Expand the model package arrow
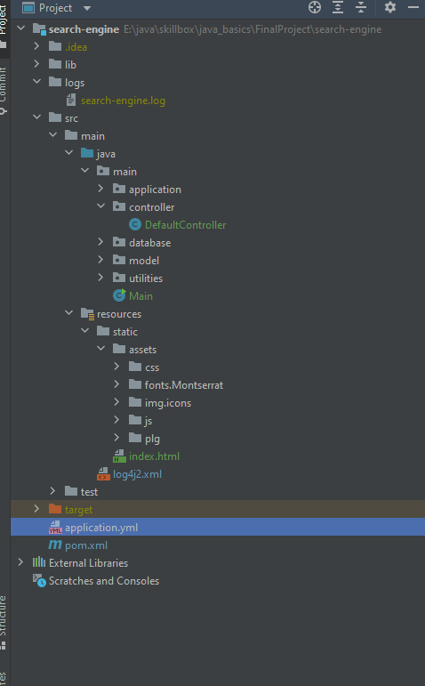The width and height of the screenshot is (425, 686). (x=100, y=260)
